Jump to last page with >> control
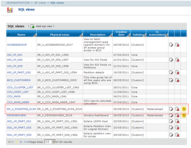The image size is (191, 148). (x=28, y=142)
